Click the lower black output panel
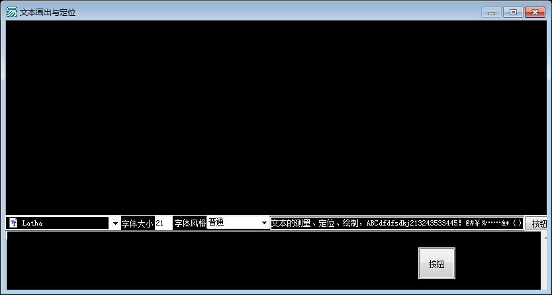This screenshot has height=295, width=552. (x=274, y=261)
